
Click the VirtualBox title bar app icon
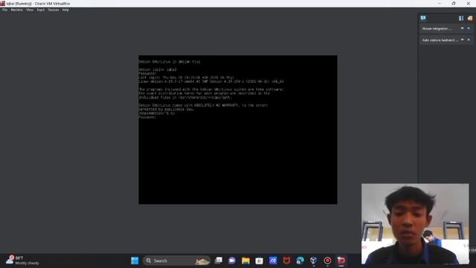tap(3, 4)
